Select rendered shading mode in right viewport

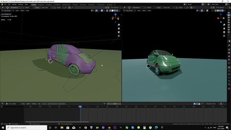222,10
